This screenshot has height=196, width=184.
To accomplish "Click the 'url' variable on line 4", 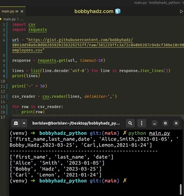I will pos(16,40).
